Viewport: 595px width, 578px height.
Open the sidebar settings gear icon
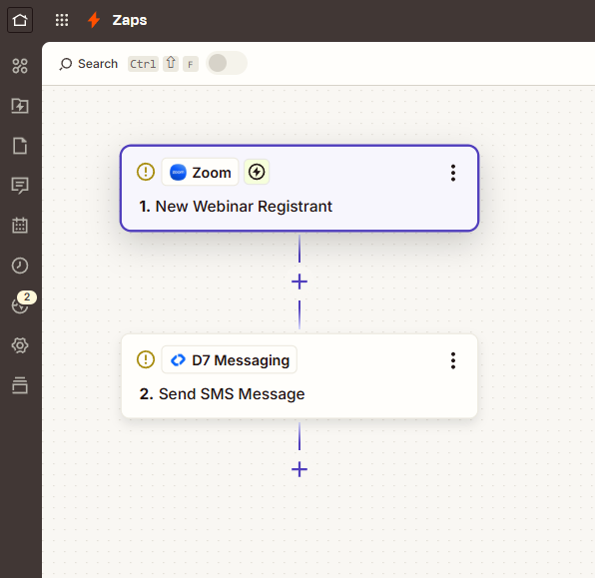coord(20,345)
